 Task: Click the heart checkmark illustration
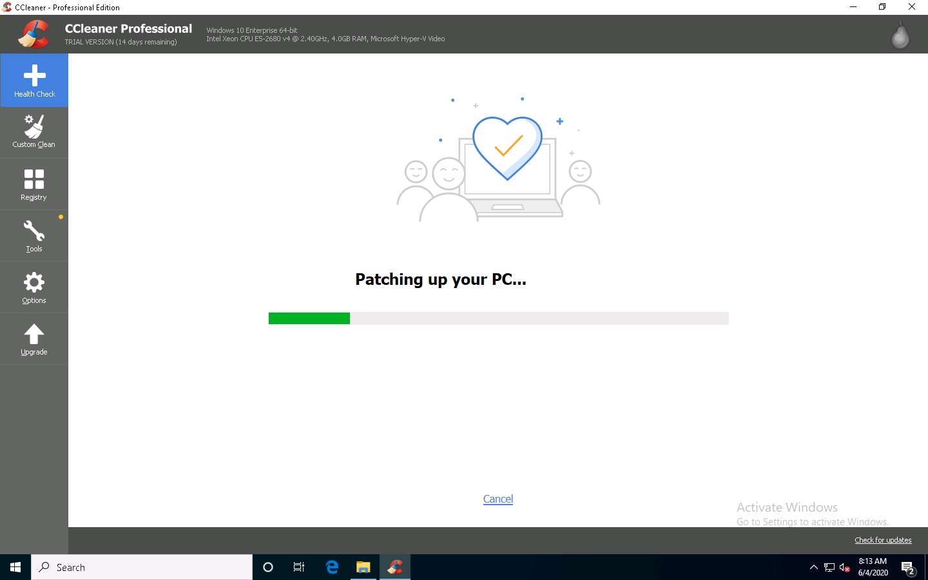tap(507, 148)
